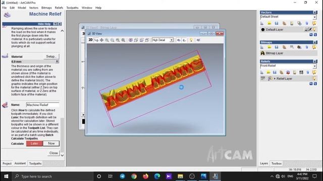Toggle visibility bulb of Default Layer
Image resolution: width=323 pixels, height=181 pixels.
point(314,30)
